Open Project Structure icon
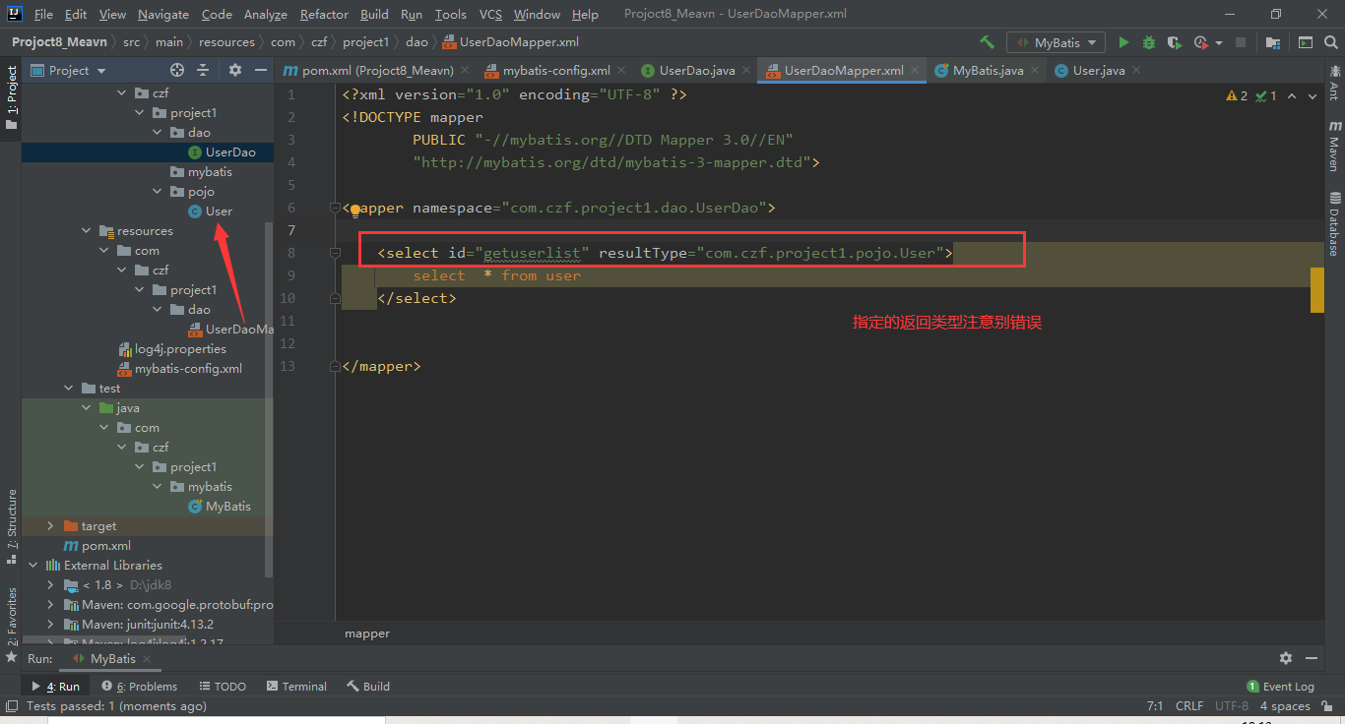 (x=1273, y=42)
